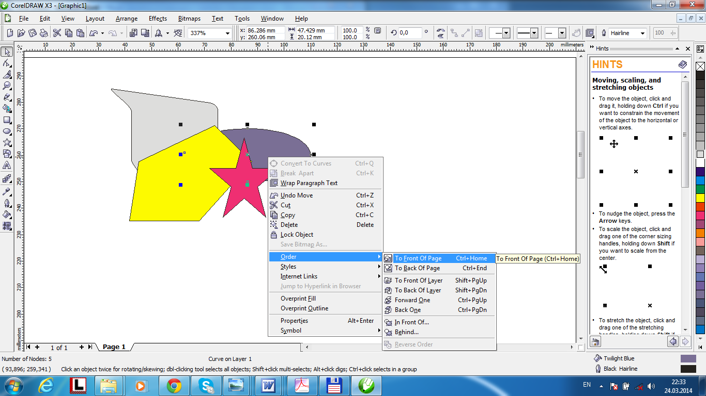Open the Arrange menu
Image resolution: width=706 pixels, height=396 pixels.
click(x=127, y=19)
